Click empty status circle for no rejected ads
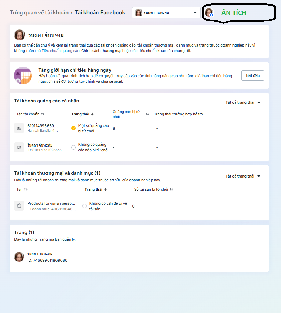This screenshot has height=313, width=281. click(x=74, y=147)
